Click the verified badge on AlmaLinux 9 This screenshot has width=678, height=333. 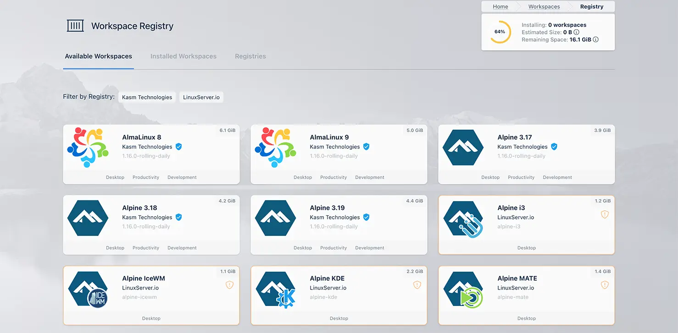tap(366, 147)
